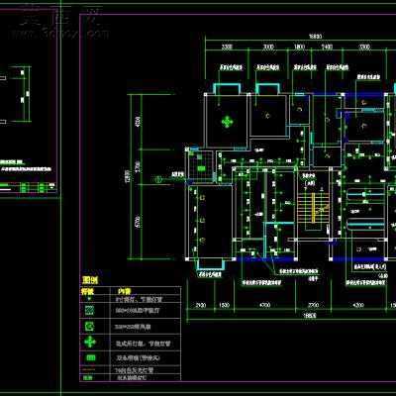
Task: Select the bottom dimension 4200
Action: (x=358, y=305)
